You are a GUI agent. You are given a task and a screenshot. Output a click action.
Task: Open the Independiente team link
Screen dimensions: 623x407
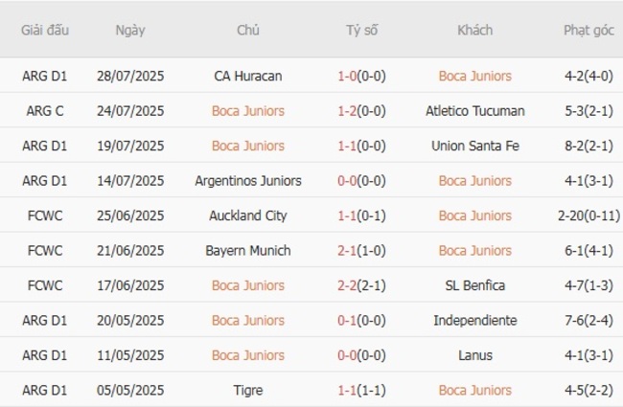point(474,321)
